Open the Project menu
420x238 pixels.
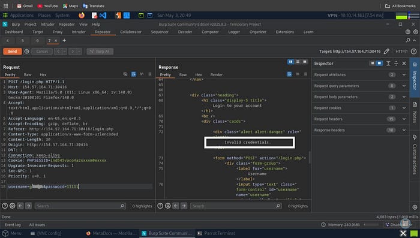30,24
